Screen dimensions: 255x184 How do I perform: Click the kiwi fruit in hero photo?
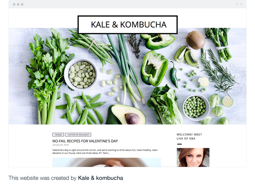[195, 40]
